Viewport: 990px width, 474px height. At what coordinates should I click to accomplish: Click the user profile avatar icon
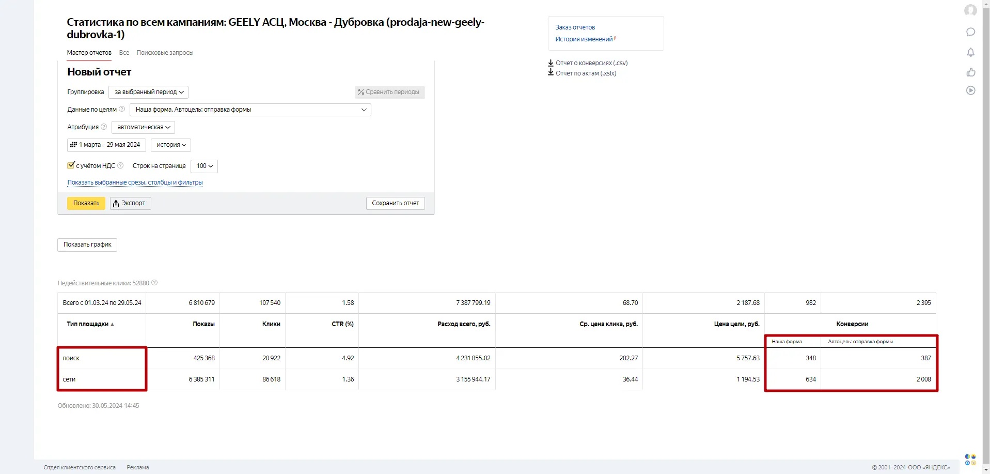pos(970,11)
